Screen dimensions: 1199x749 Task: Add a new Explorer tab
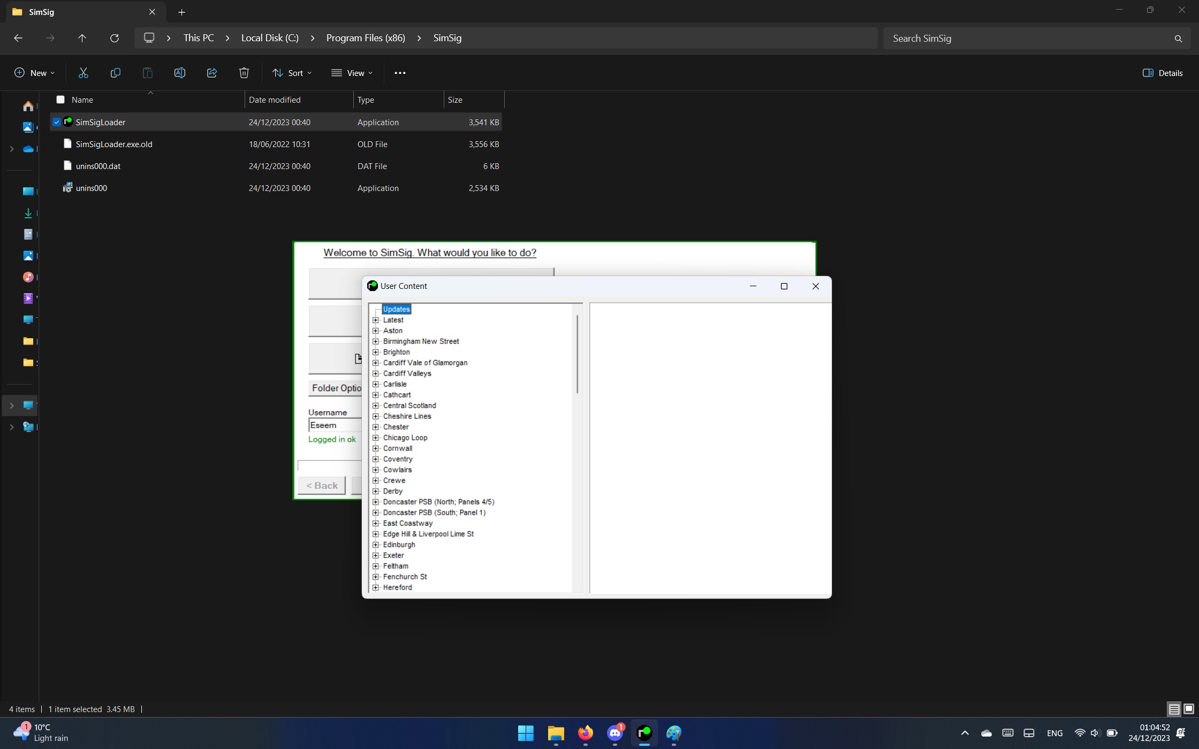(181, 12)
